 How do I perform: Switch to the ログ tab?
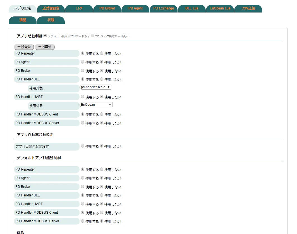tap(79, 9)
